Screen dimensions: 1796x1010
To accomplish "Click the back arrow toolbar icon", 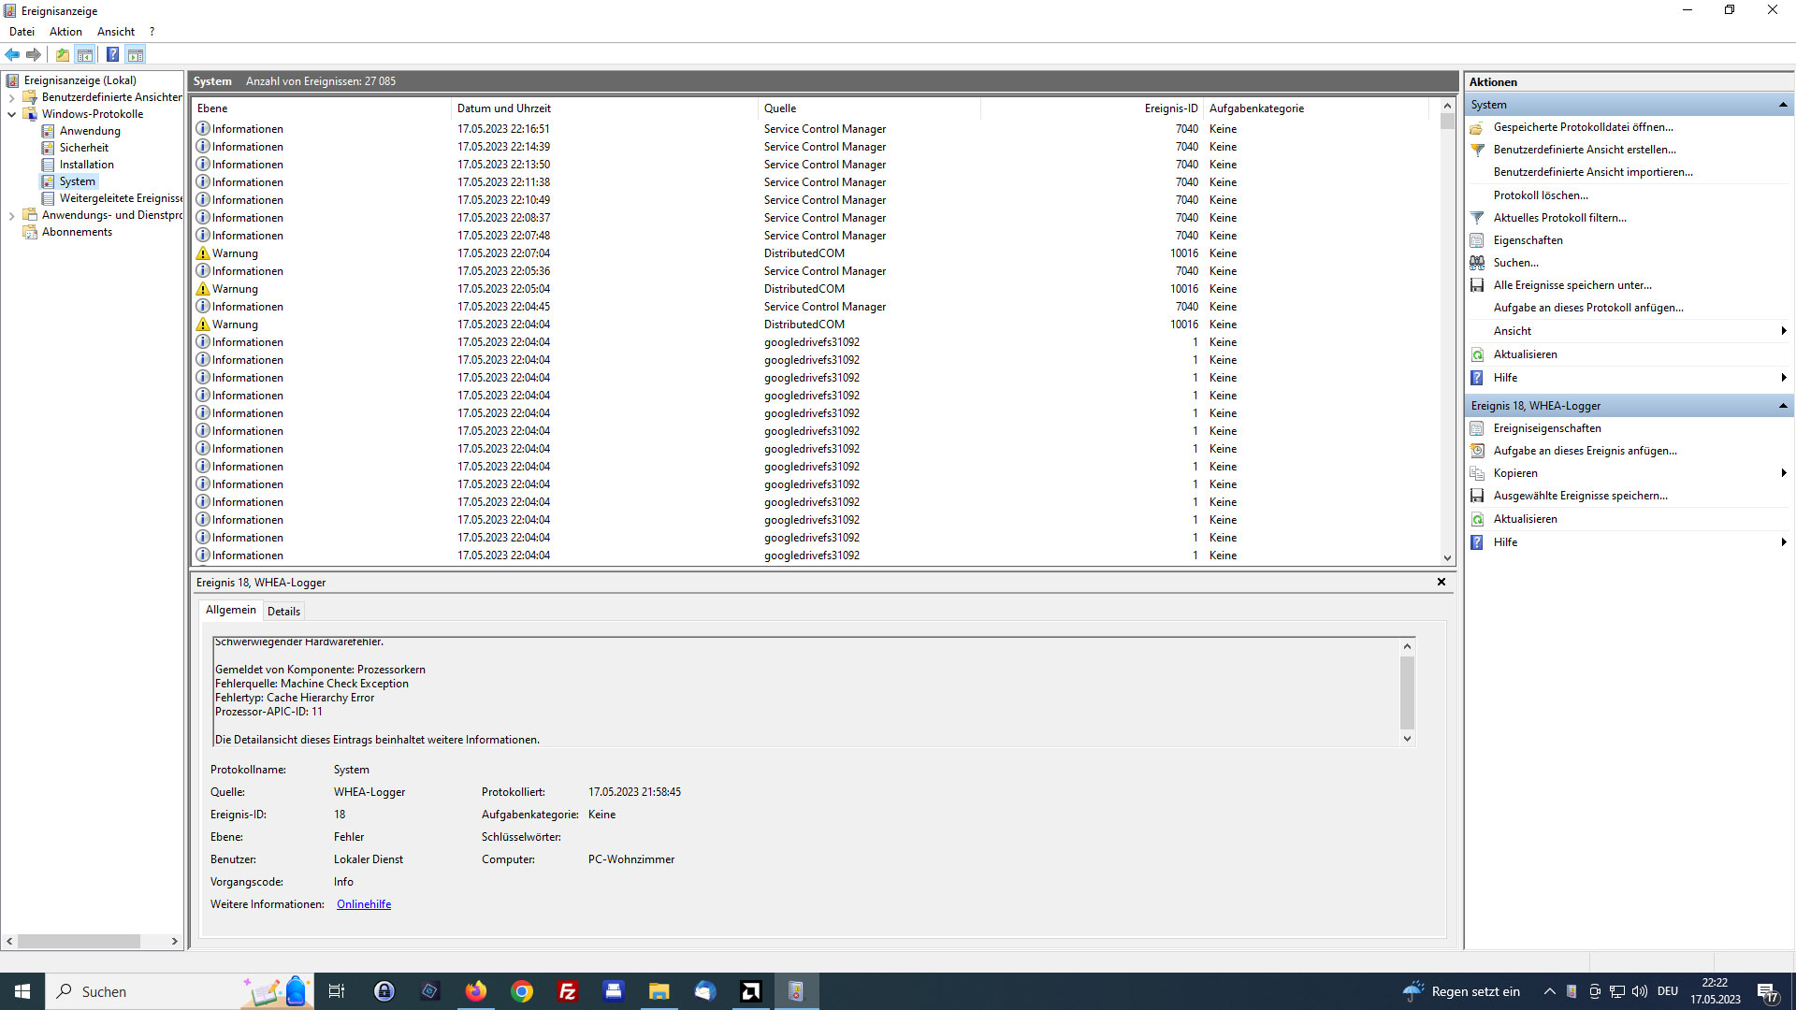I will (12, 54).
